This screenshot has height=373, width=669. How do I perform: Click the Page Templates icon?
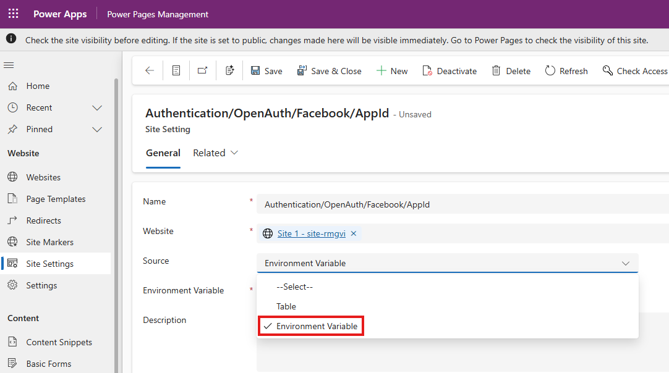(13, 199)
